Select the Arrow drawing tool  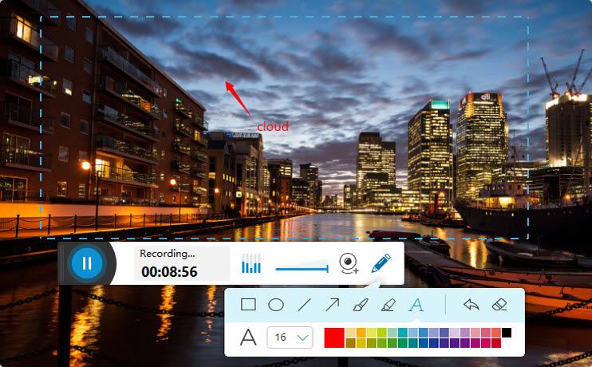(x=332, y=304)
